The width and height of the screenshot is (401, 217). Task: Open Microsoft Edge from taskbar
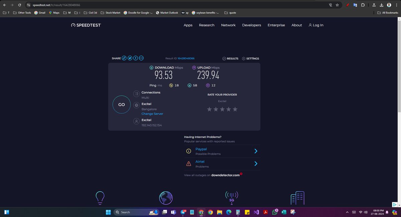pyautogui.click(x=229, y=212)
